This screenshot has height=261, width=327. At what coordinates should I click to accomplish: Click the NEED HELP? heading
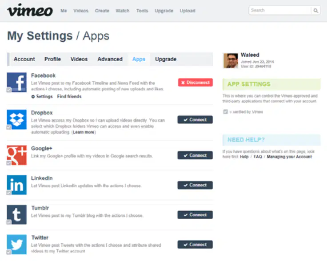[246, 139]
